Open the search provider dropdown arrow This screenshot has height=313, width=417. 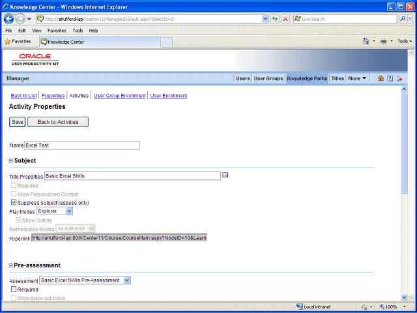pyautogui.click(x=410, y=19)
